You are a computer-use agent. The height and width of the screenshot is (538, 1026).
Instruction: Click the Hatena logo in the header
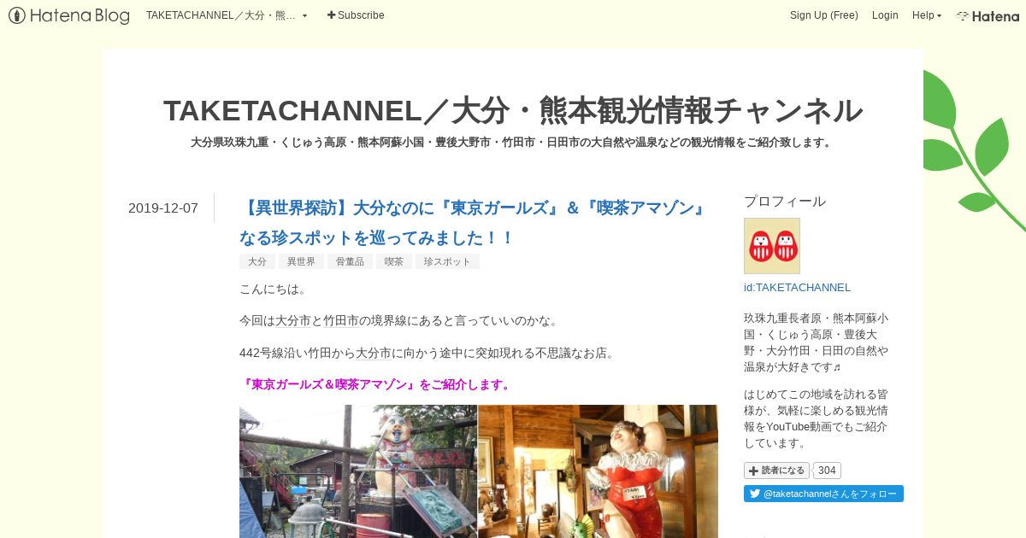click(988, 15)
